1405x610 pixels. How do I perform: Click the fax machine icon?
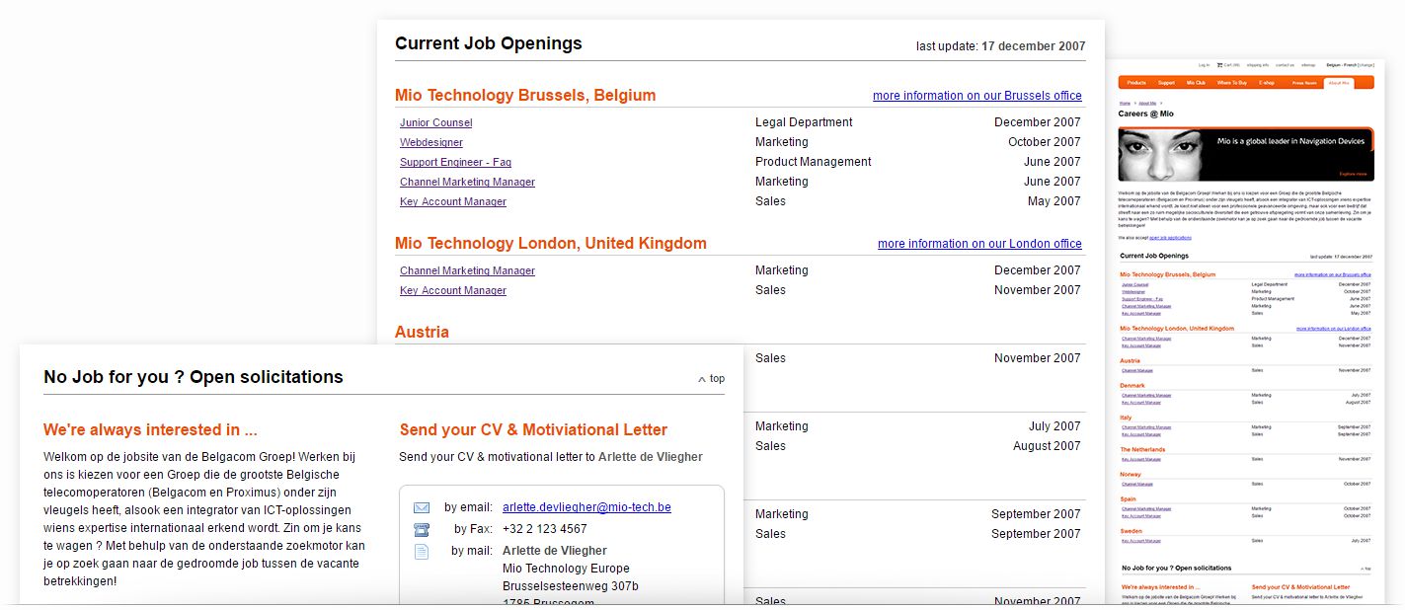point(422,529)
